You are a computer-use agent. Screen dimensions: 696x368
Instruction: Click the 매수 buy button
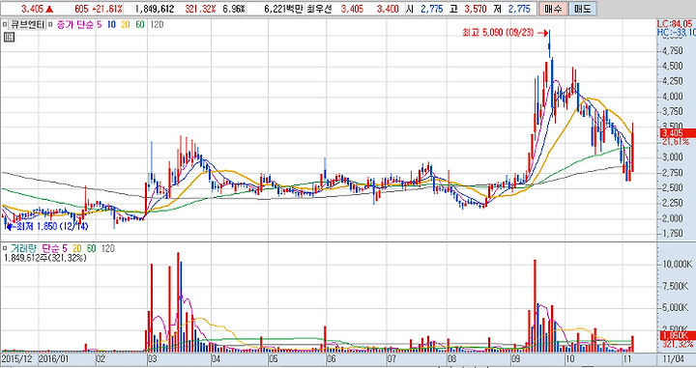[553, 9]
